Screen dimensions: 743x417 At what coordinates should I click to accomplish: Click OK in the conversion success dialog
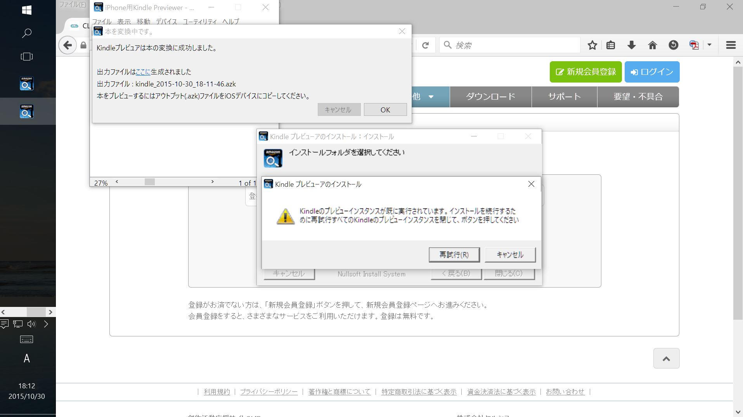point(385,110)
